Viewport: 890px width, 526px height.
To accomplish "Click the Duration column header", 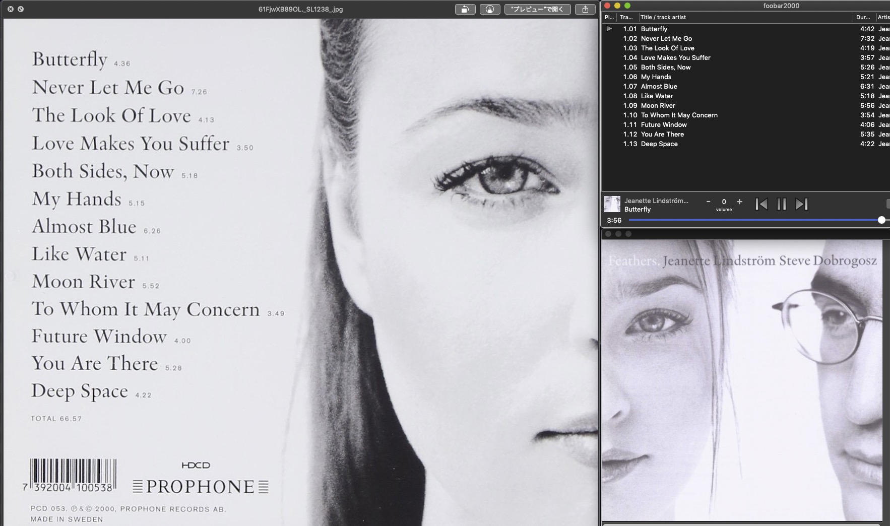I will coord(863,17).
